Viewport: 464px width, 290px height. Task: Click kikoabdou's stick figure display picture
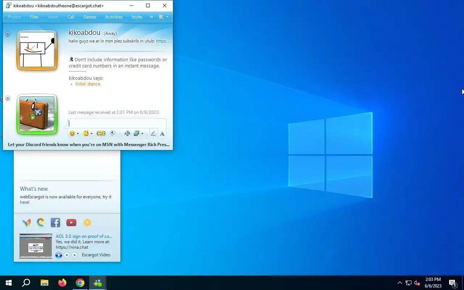pos(37,50)
